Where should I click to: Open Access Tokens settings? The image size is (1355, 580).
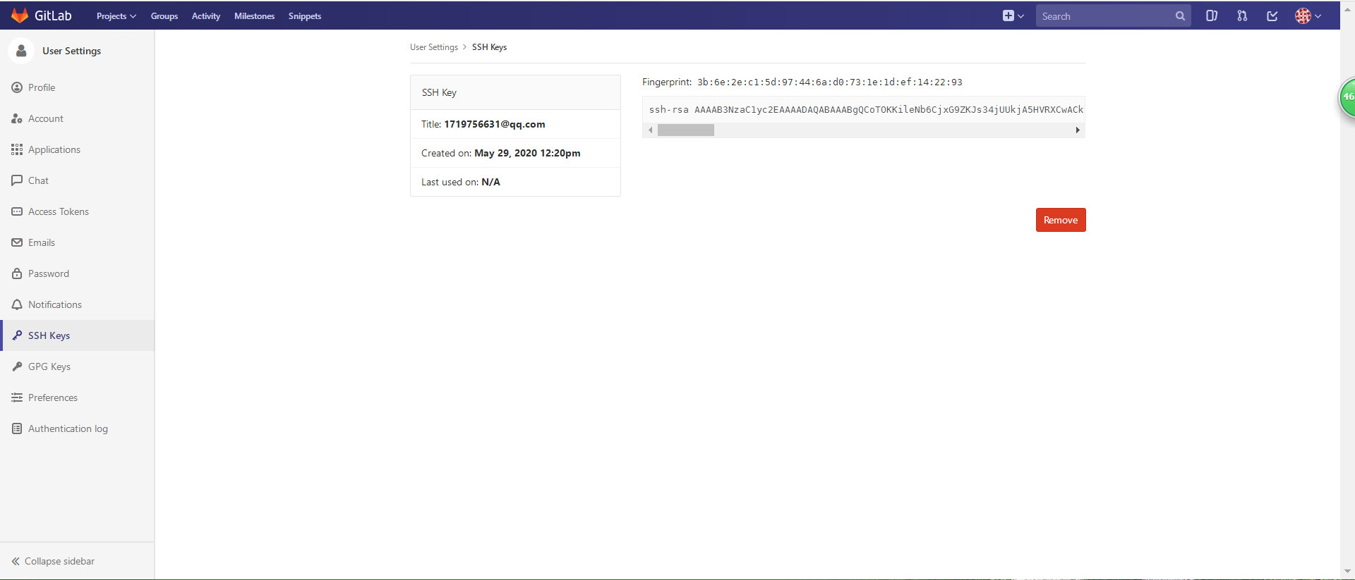[x=59, y=211]
